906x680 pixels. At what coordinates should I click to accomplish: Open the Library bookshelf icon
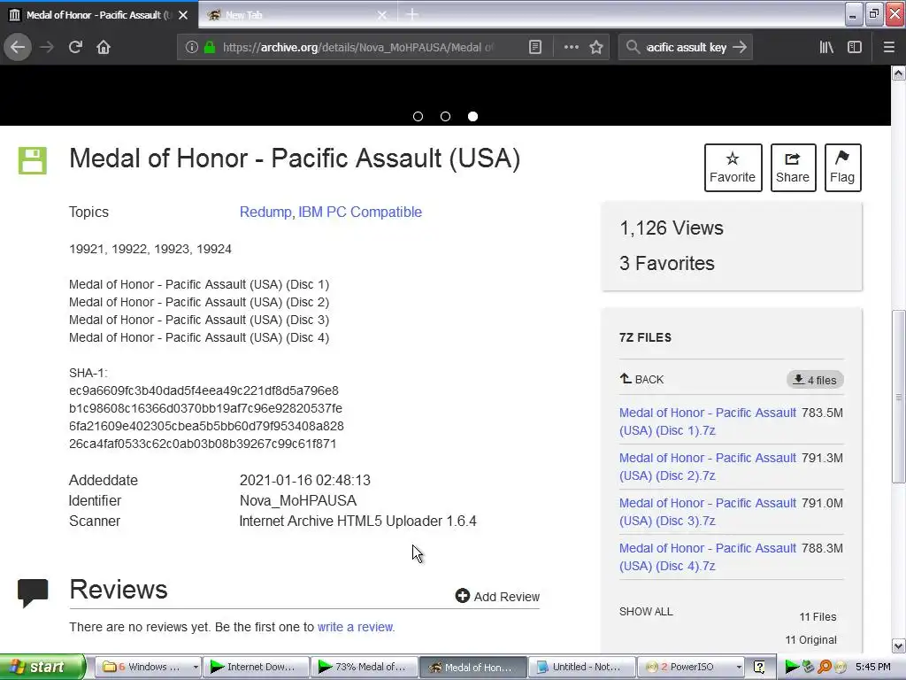click(826, 47)
